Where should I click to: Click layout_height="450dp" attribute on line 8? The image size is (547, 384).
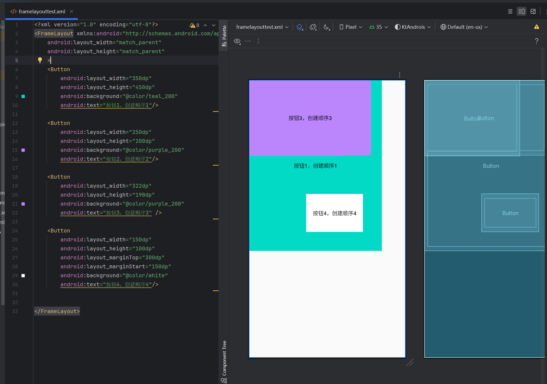click(x=107, y=87)
